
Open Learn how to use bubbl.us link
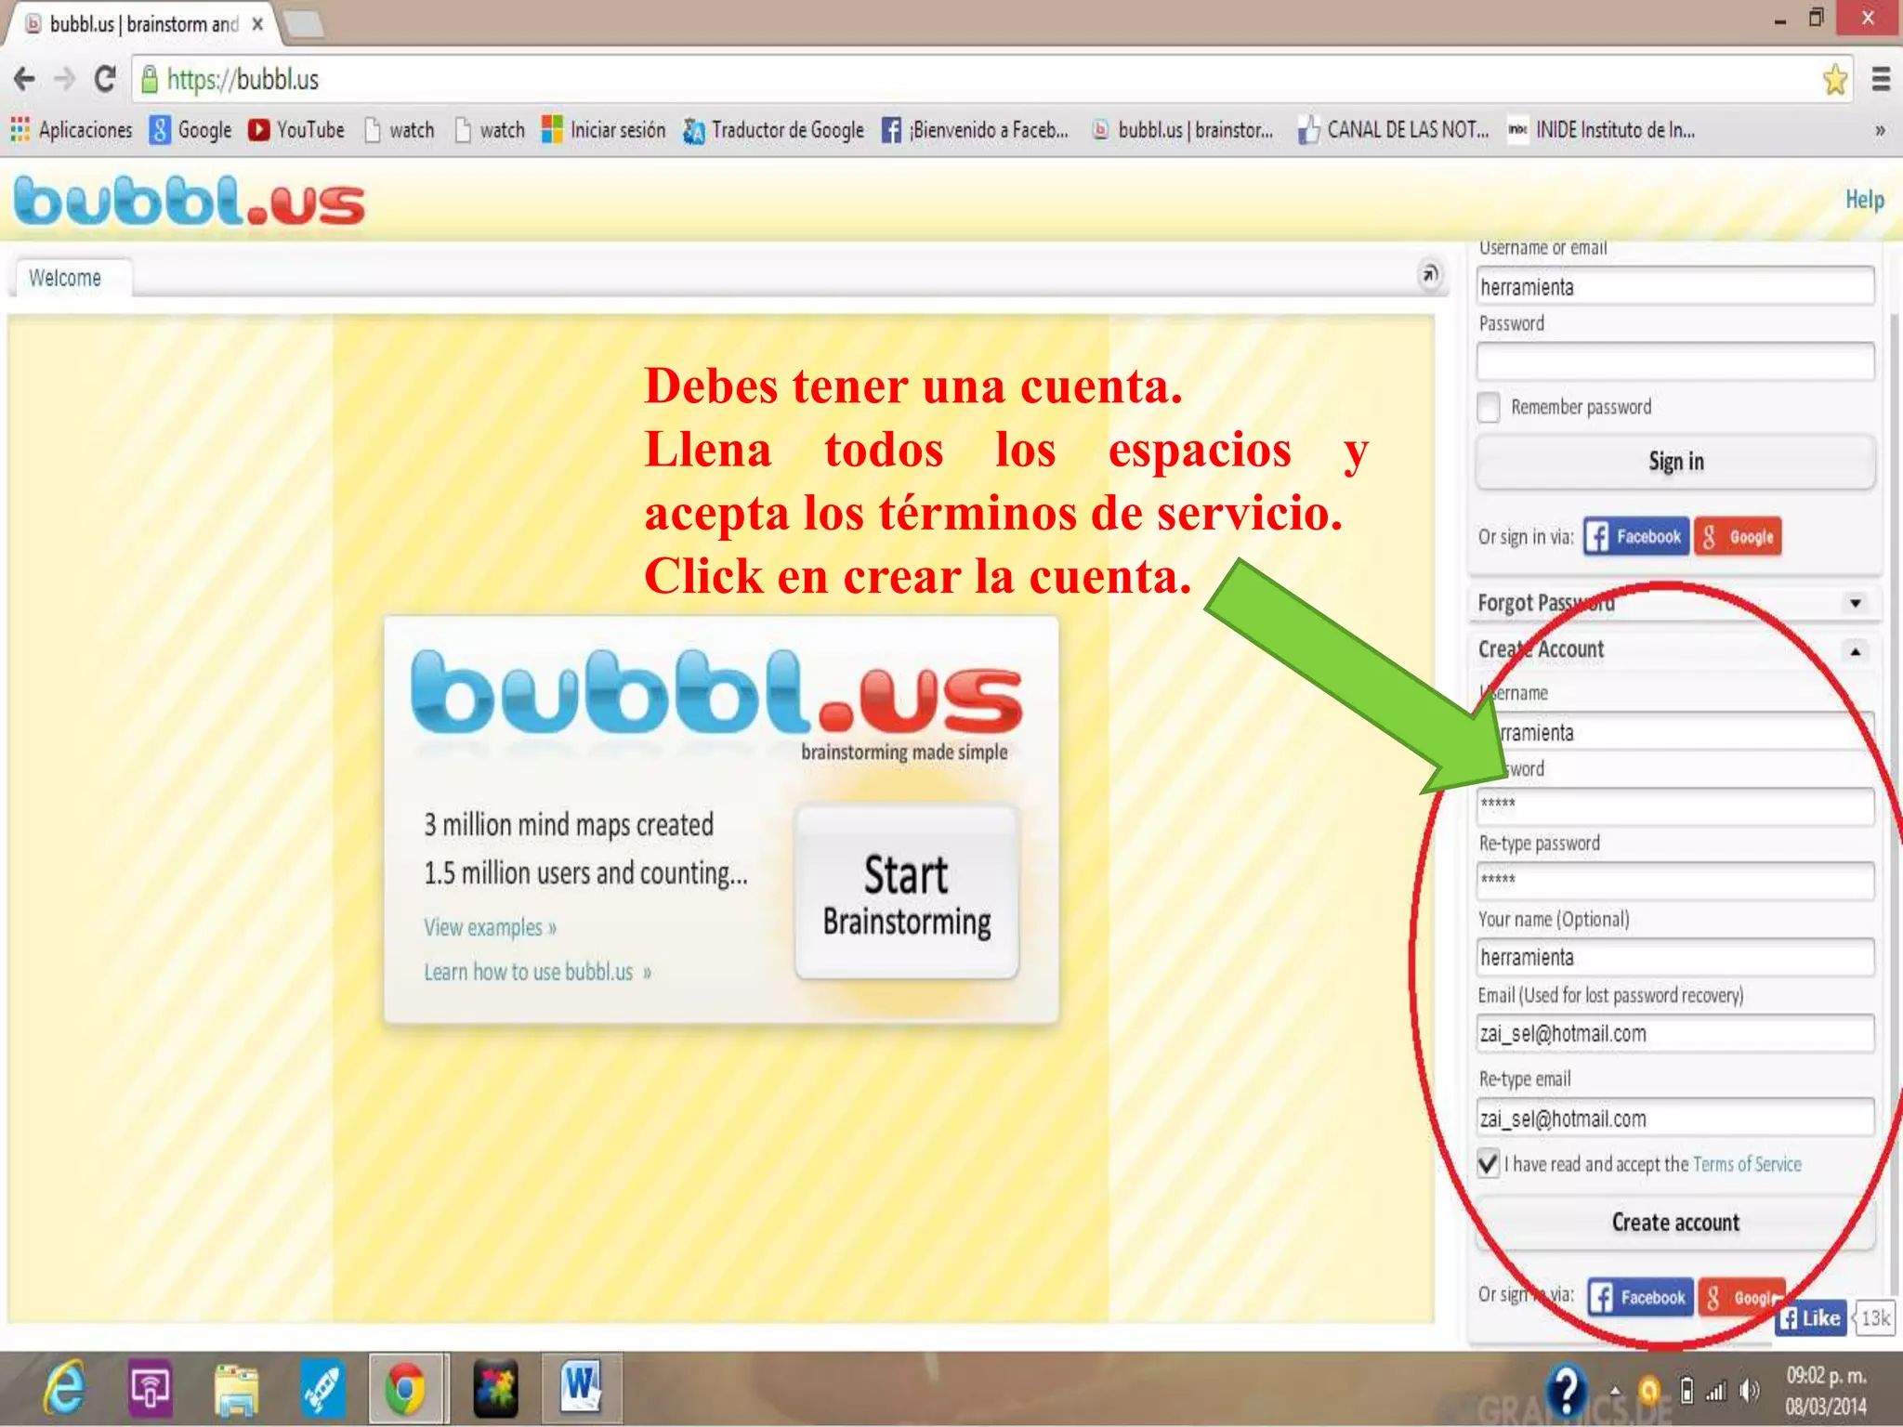[x=537, y=972]
